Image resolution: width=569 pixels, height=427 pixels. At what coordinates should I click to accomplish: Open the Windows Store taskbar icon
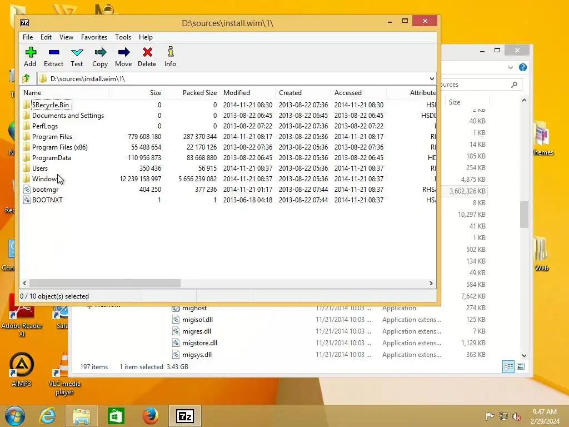pyautogui.click(x=116, y=416)
